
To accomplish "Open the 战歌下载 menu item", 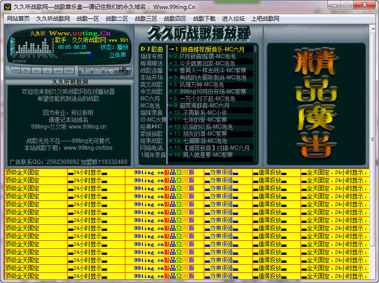I will coord(204,19).
